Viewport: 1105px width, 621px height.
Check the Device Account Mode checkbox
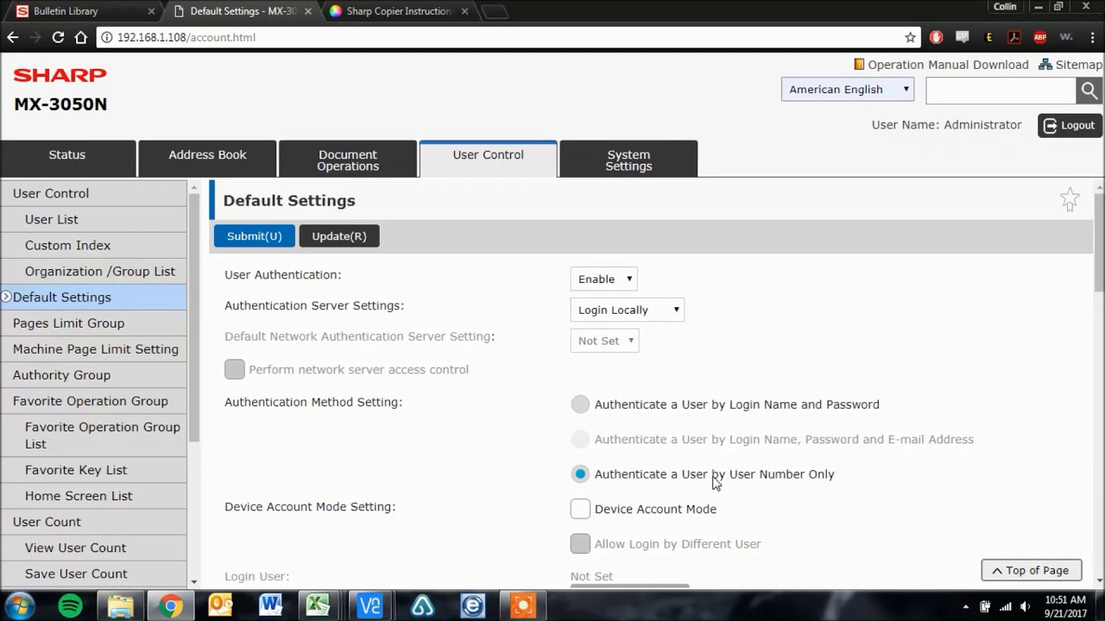click(580, 509)
